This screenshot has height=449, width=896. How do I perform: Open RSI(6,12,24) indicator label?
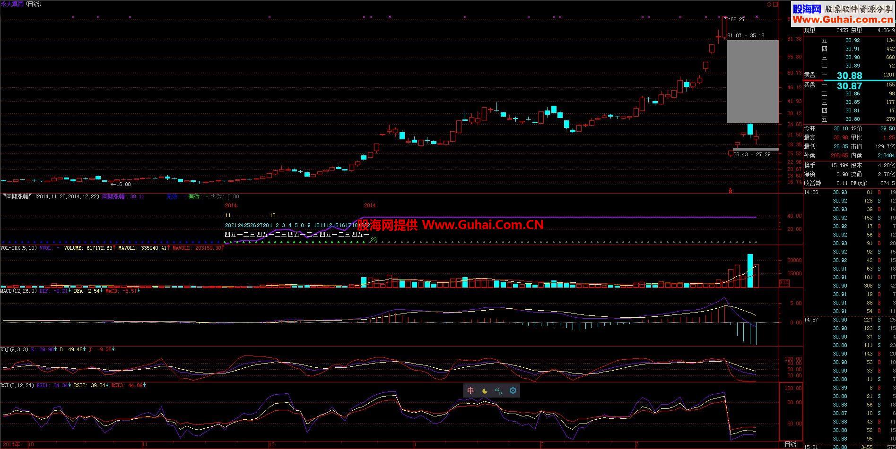click(x=17, y=385)
